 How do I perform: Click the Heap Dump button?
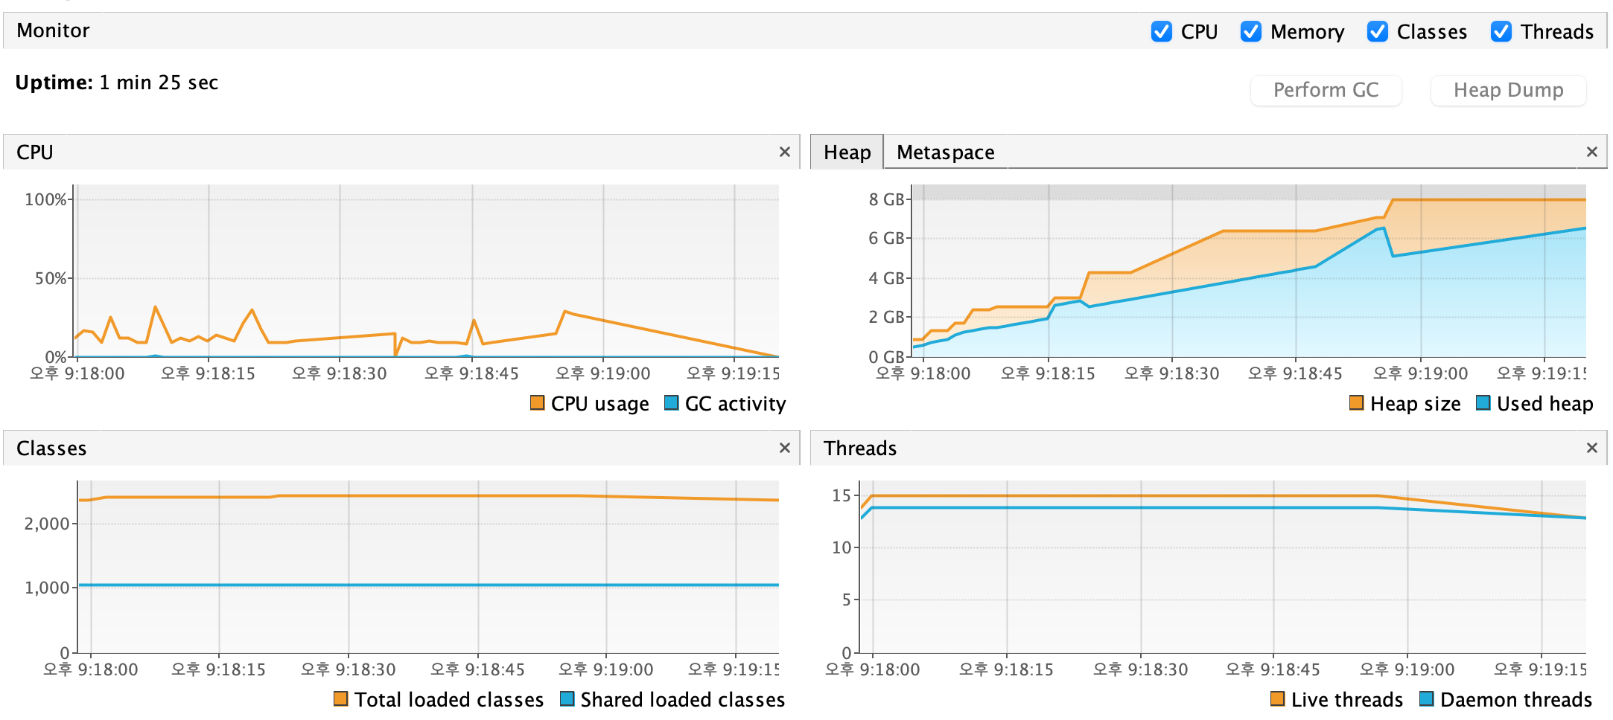click(x=1508, y=90)
